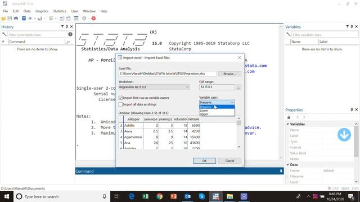Click the funnel filter icon in Variables panel
This screenshot has height=202, width=360.
click(348, 26)
